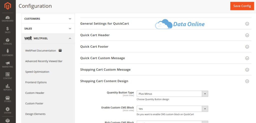
Task: Collapse the WELTPIXEL configuration section
Action: (48, 38)
